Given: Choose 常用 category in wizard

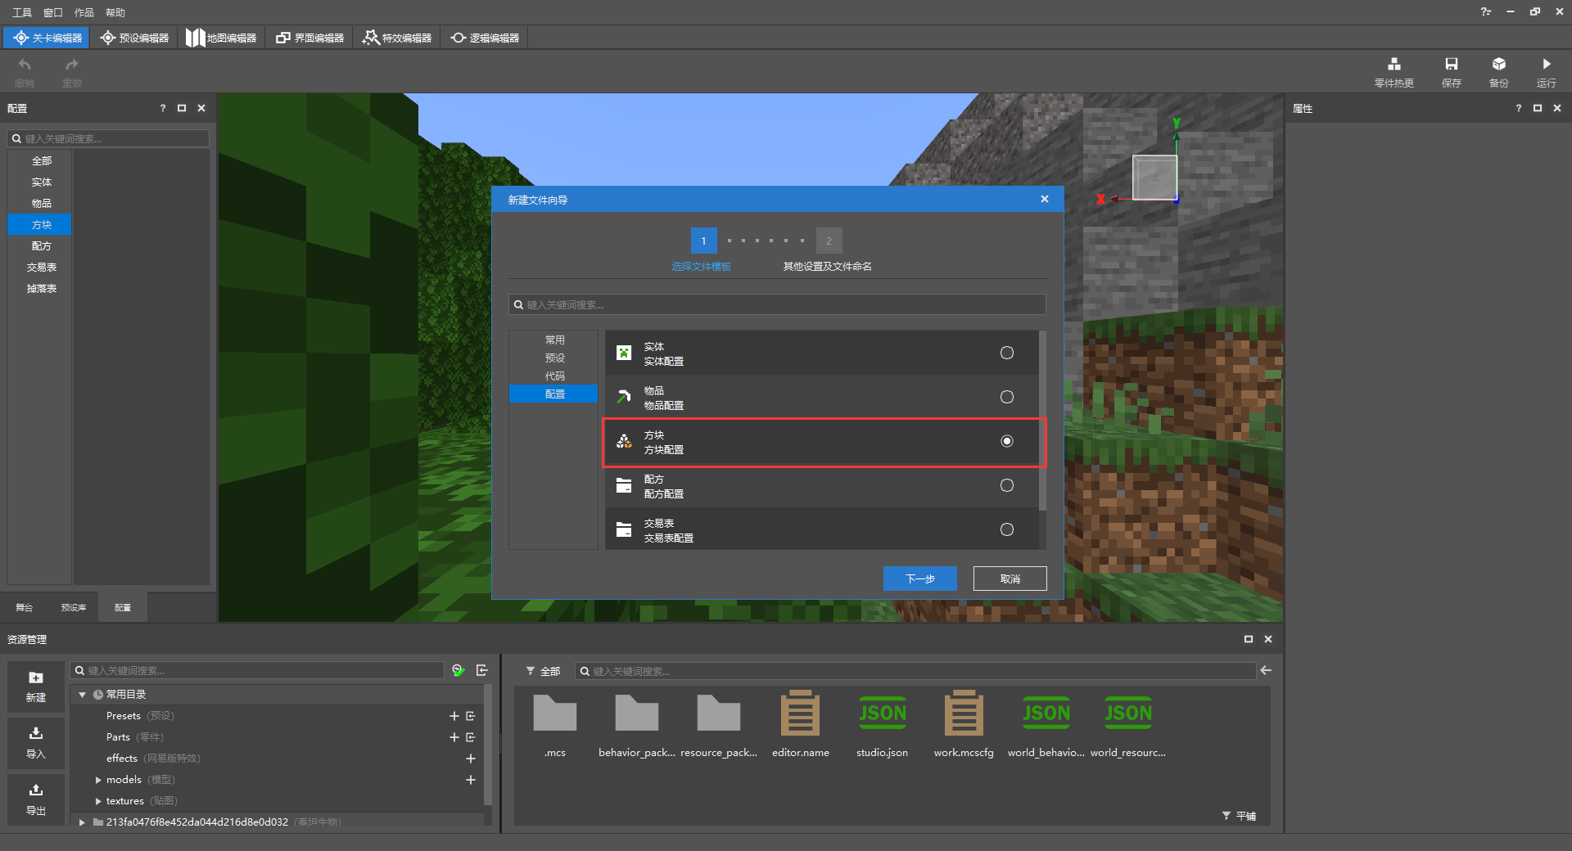Looking at the screenshot, I should coord(554,340).
